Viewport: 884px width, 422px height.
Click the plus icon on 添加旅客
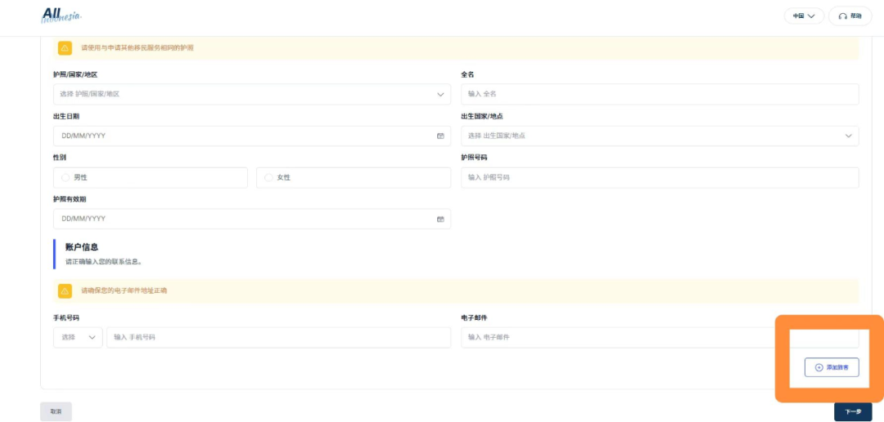[819, 368]
